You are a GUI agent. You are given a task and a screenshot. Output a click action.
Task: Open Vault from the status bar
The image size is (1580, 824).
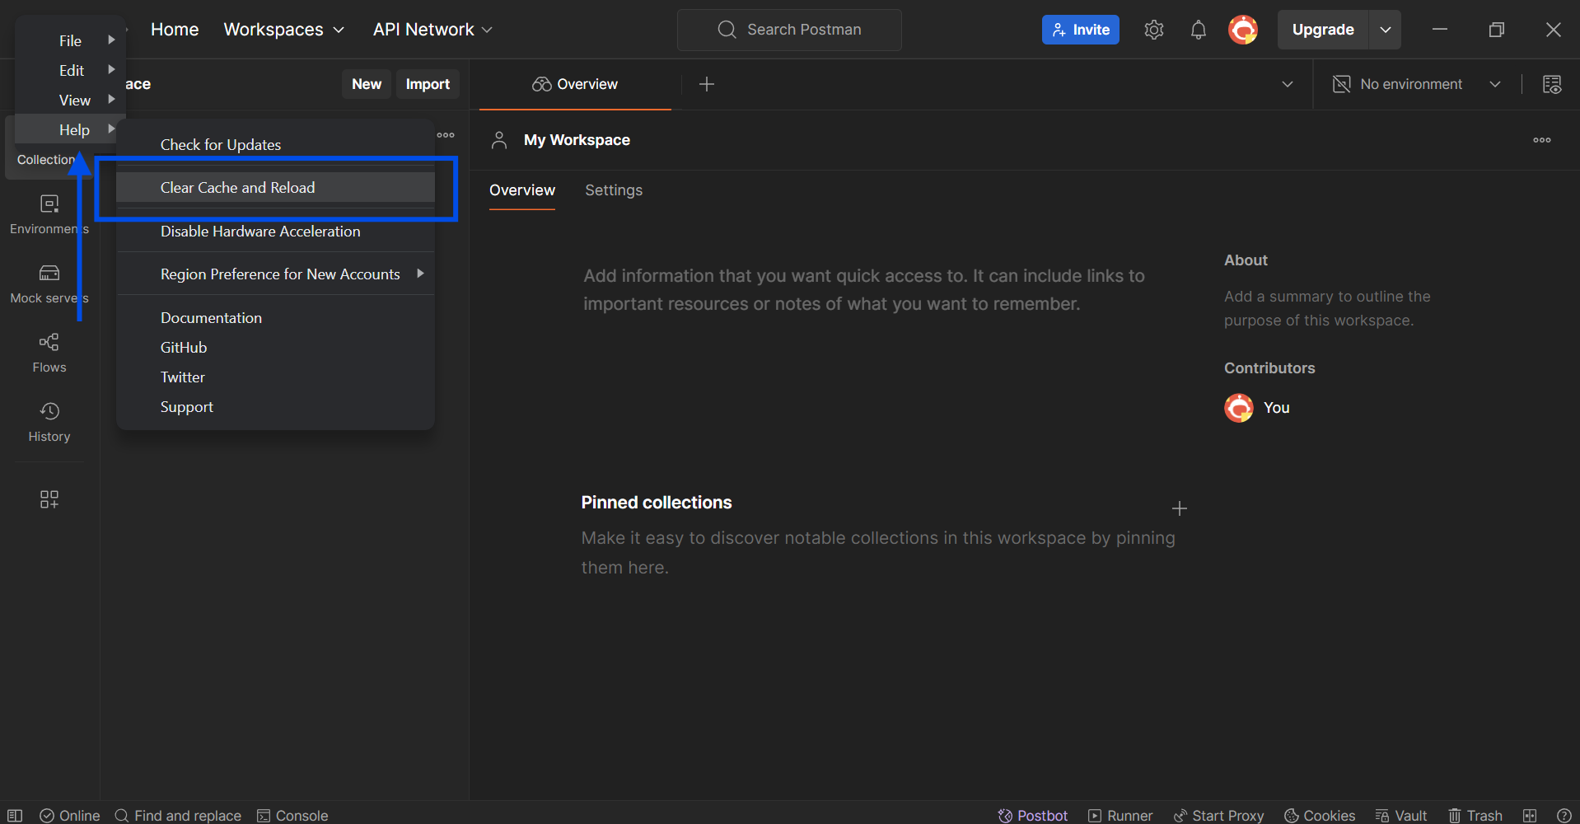pyautogui.click(x=1401, y=815)
